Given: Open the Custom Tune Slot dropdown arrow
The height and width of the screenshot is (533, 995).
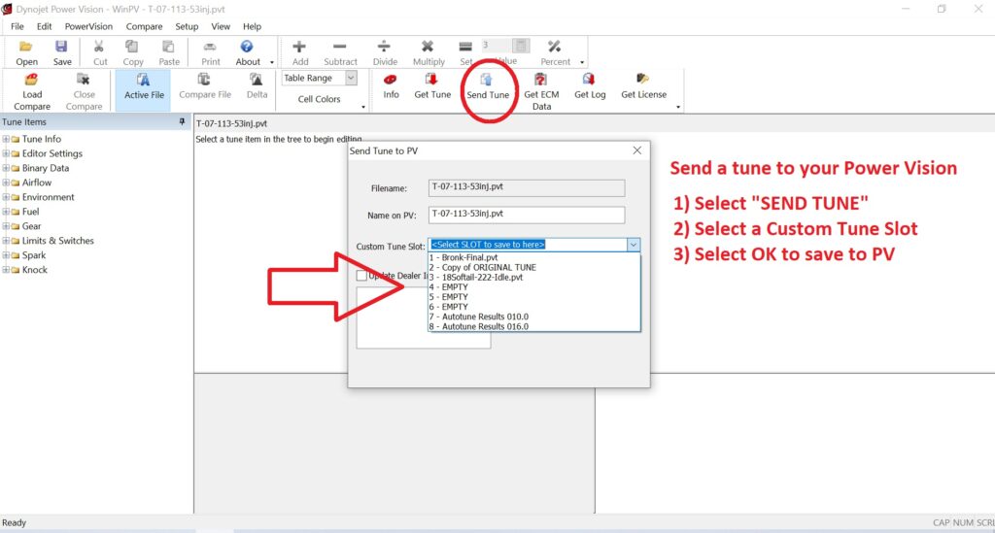Looking at the screenshot, I should (x=634, y=246).
